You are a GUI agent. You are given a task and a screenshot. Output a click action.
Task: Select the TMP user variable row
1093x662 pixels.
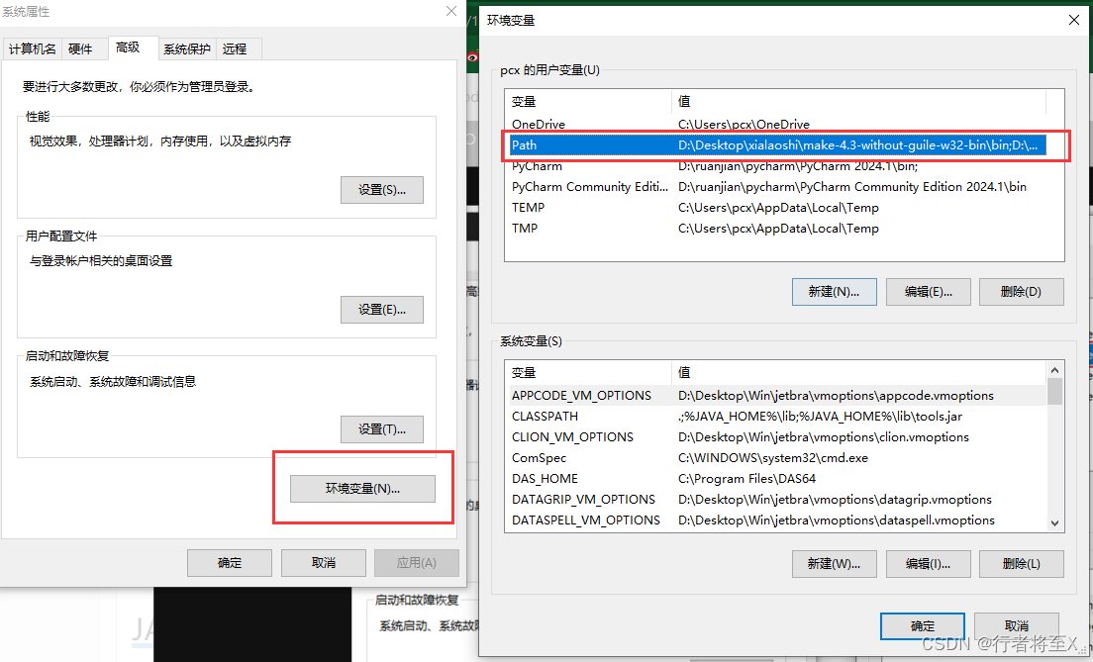click(x=777, y=229)
